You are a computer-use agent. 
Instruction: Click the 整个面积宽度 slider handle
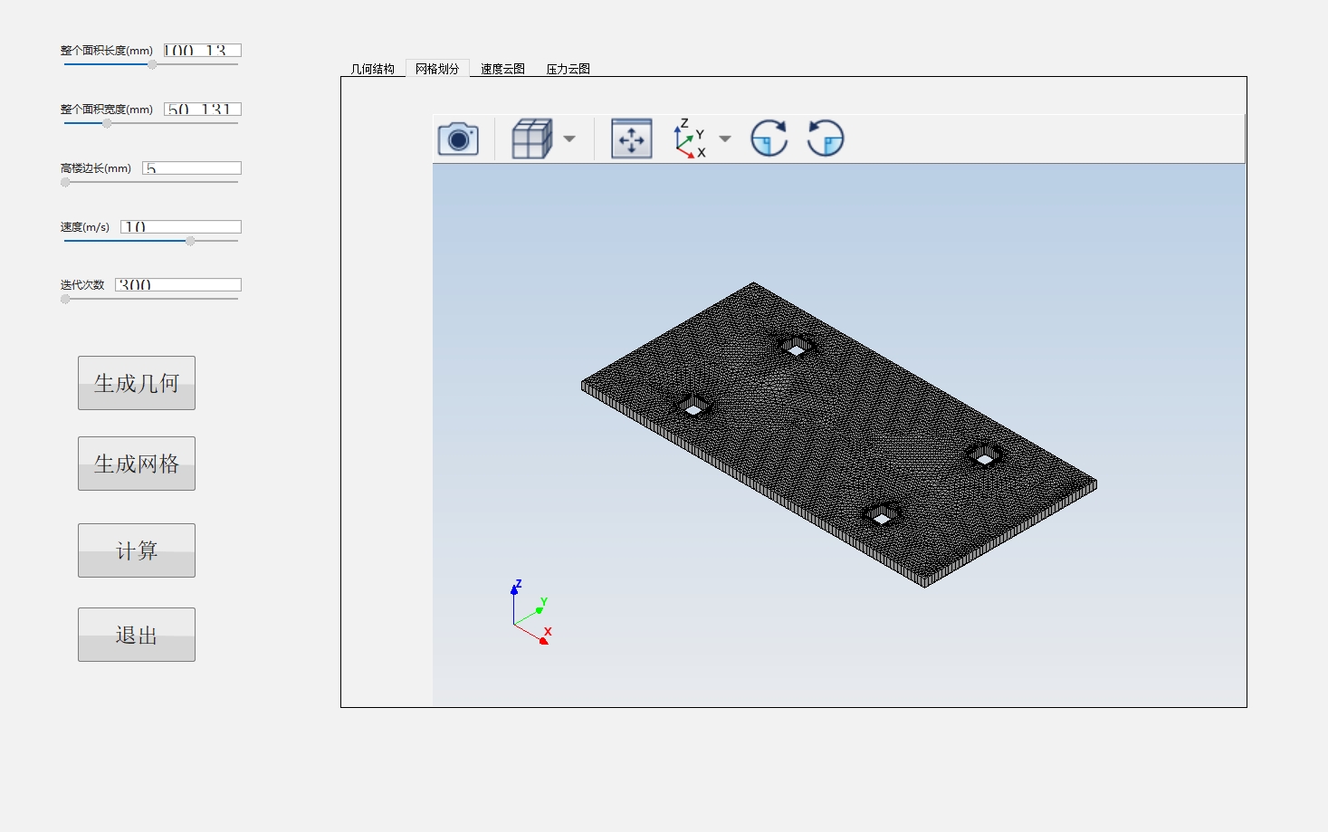pos(107,123)
